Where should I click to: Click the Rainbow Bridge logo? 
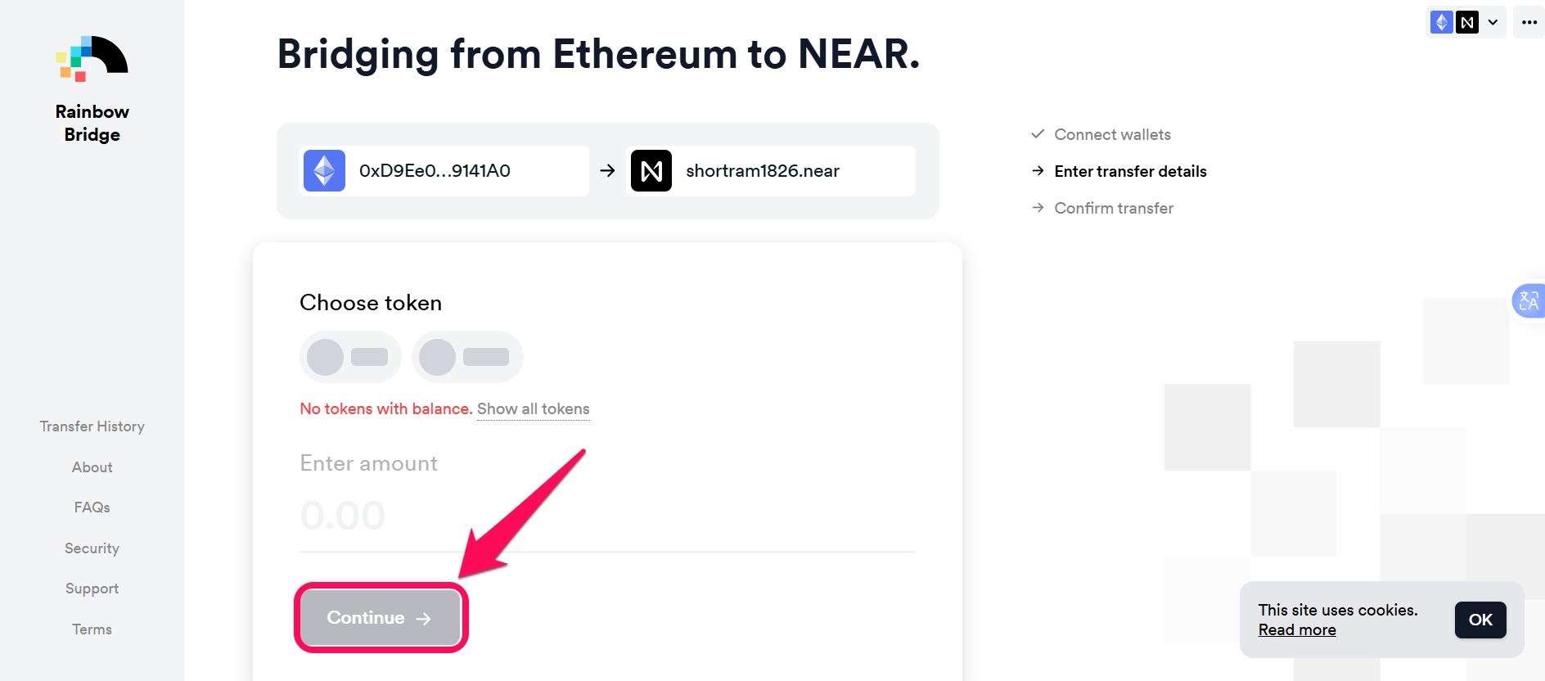[x=92, y=59]
